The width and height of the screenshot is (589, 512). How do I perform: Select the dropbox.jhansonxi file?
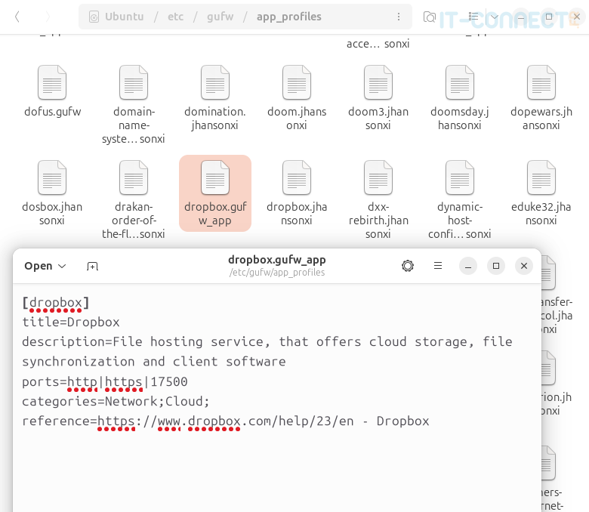(297, 193)
